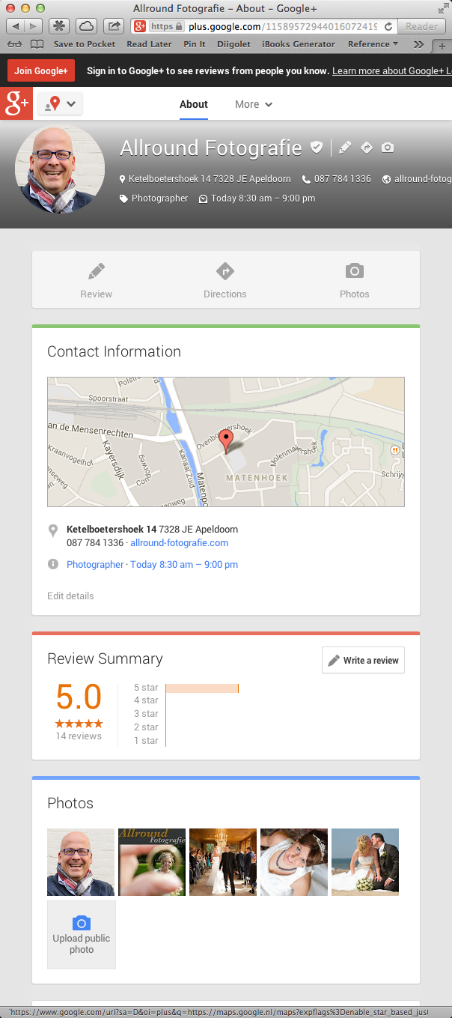452x1018 pixels.
Task: Open the Local map pin dropdown
Action: 60,104
